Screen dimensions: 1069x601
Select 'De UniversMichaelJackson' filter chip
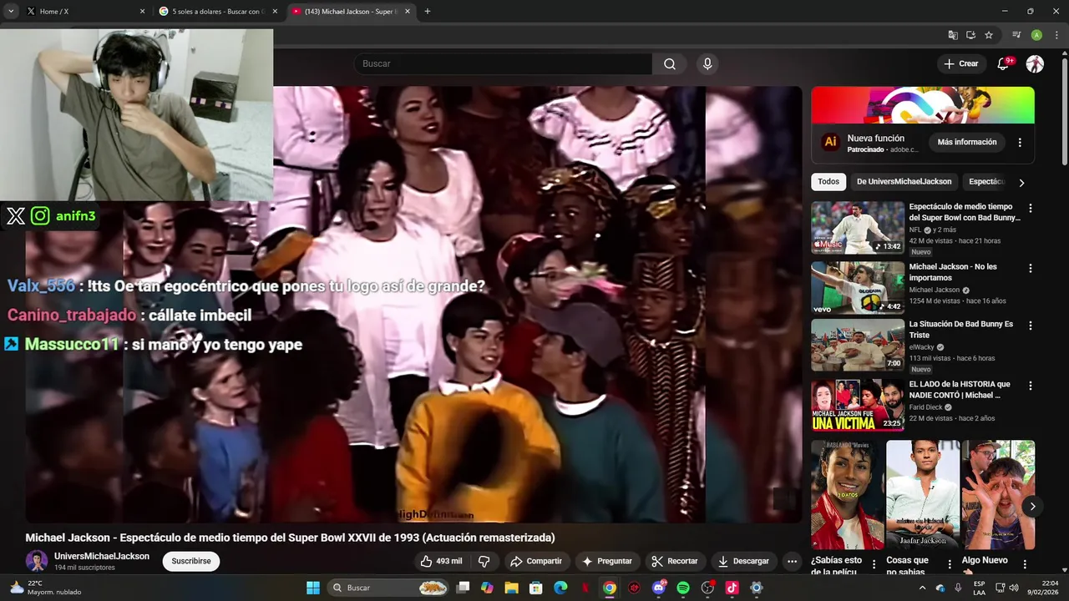pyautogui.click(x=904, y=182)
